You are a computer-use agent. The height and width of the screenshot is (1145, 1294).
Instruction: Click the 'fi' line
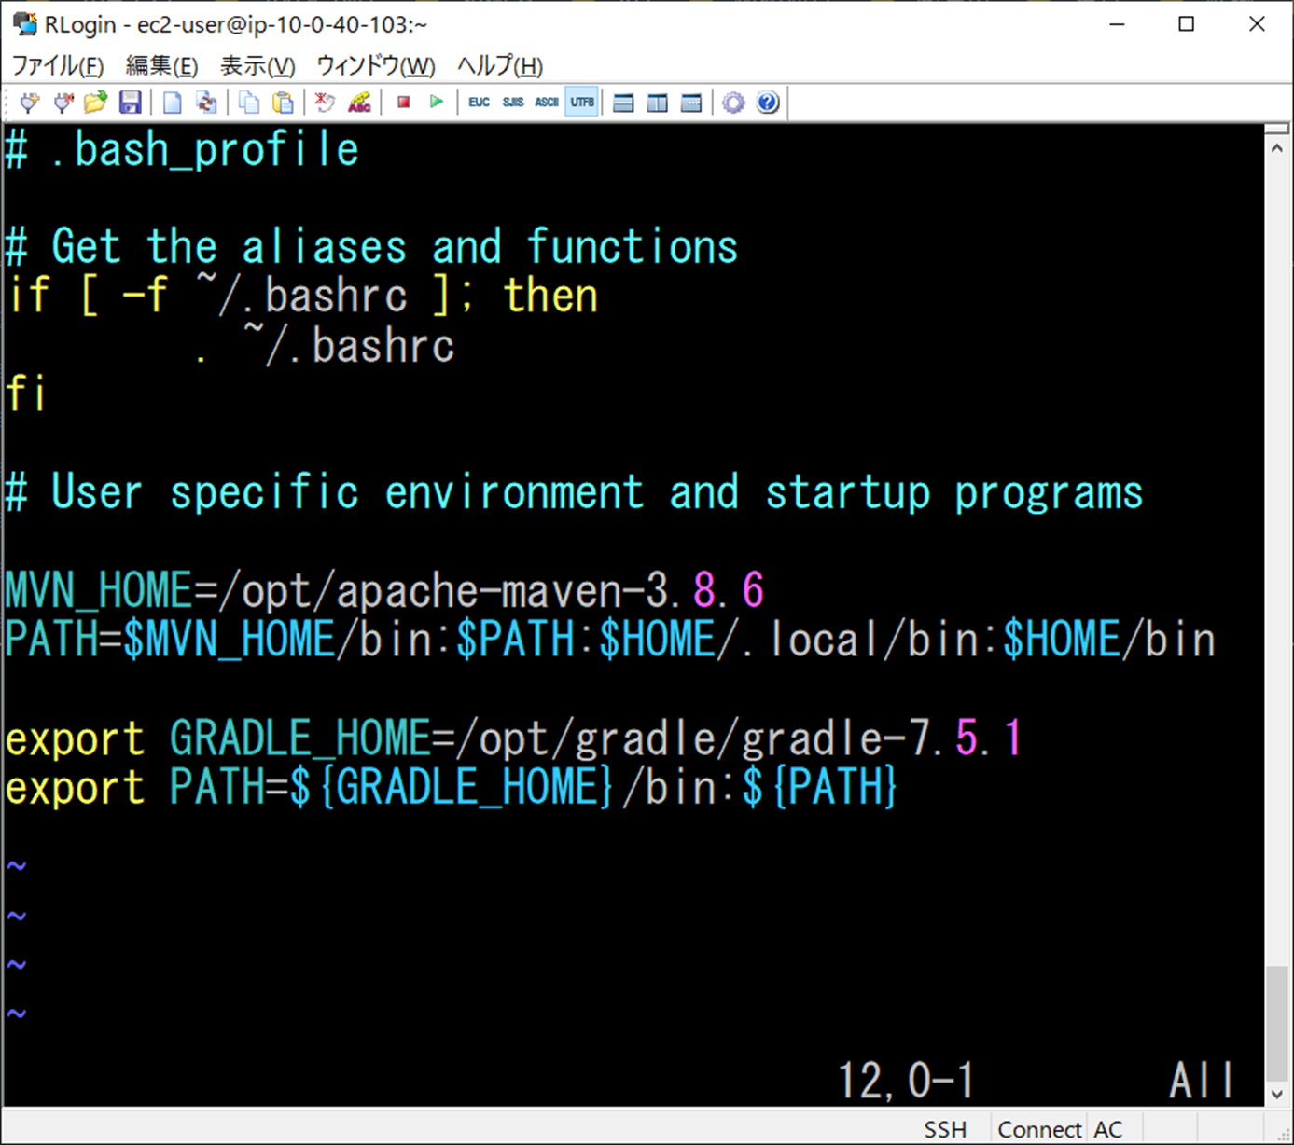(25, 393)
